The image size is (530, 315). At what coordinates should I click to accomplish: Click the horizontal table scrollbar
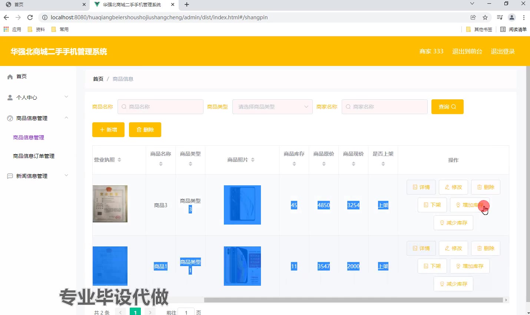[x=354, y=300]
